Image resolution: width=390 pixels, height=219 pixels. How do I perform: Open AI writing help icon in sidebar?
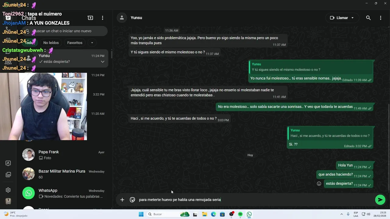pos(8,163)
